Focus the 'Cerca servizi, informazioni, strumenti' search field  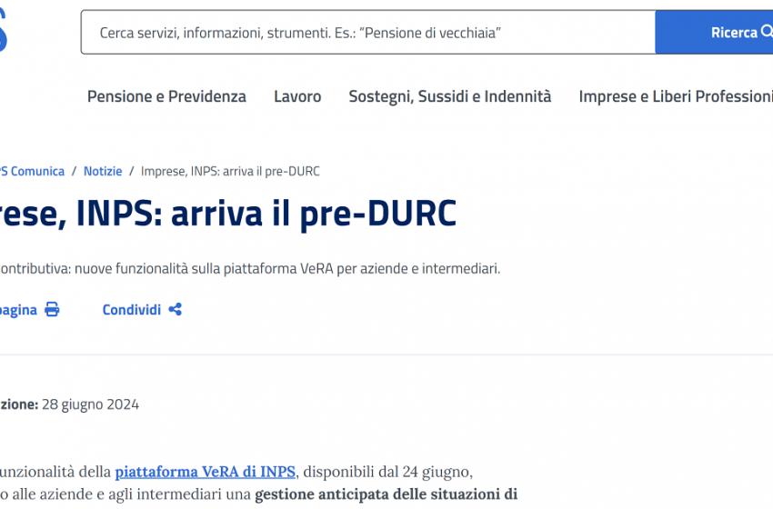[364, 33]
